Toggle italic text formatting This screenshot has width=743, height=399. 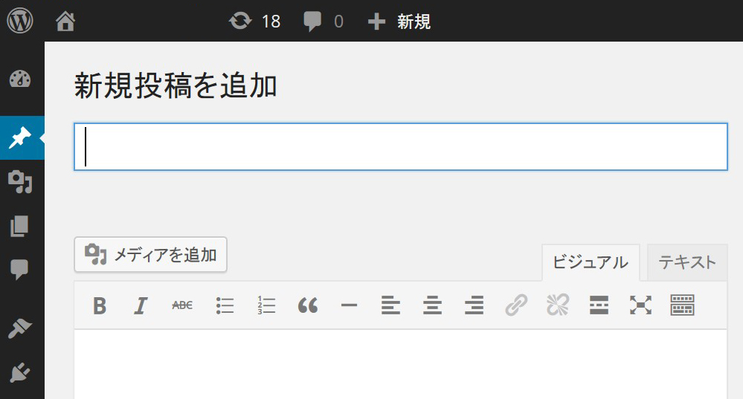click(141, 305)
